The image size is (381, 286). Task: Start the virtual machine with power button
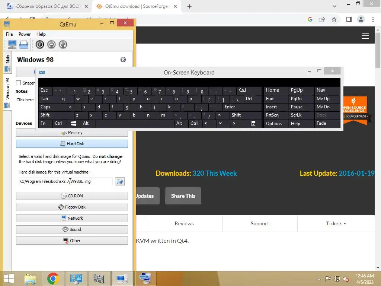(40, 45)
